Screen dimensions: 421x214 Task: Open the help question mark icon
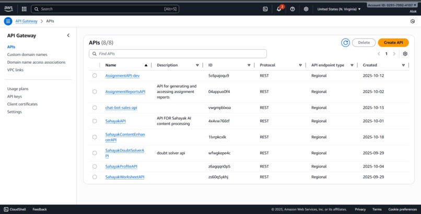(293, 9)
